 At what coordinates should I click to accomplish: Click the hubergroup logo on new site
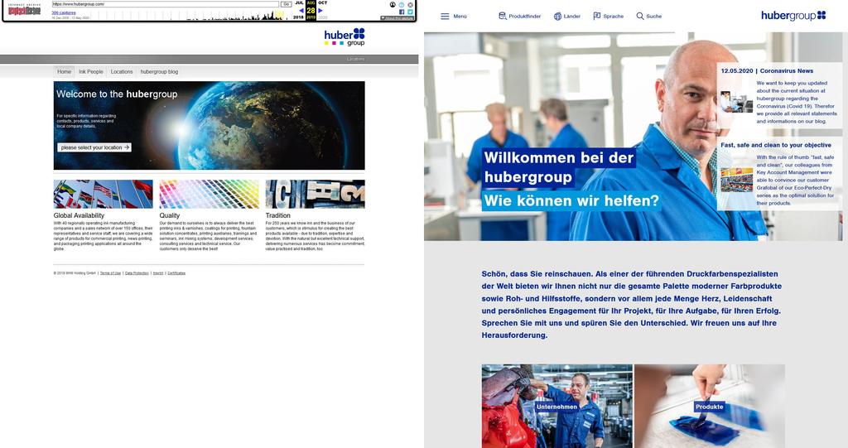click(793, 16)
